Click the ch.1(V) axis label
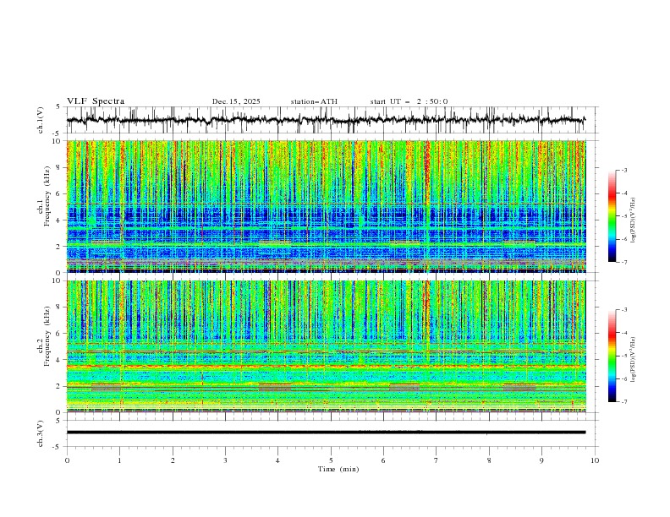The width and height of the screenshot is (670, 517). 41,121
